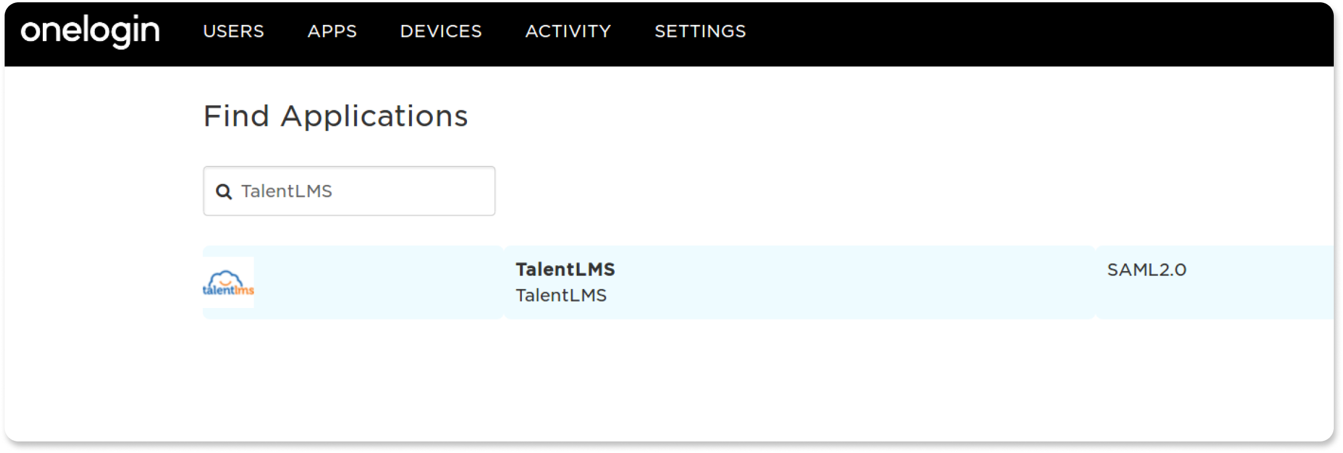The width and height of the screenshot is (1343, 453).
Task: Click the SAML2.0 label in result row
Action: 1147,270
